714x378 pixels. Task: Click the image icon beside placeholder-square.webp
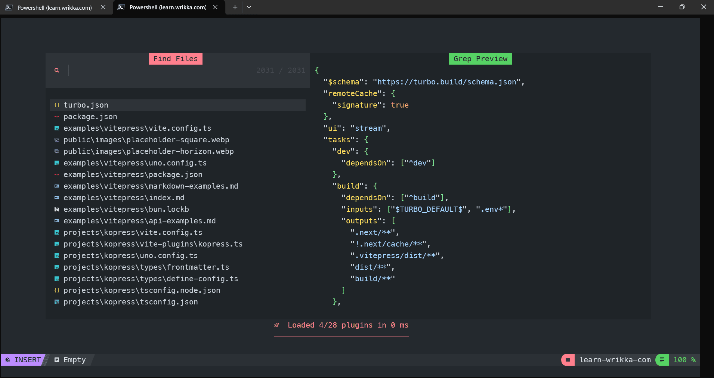coord(57,140)
